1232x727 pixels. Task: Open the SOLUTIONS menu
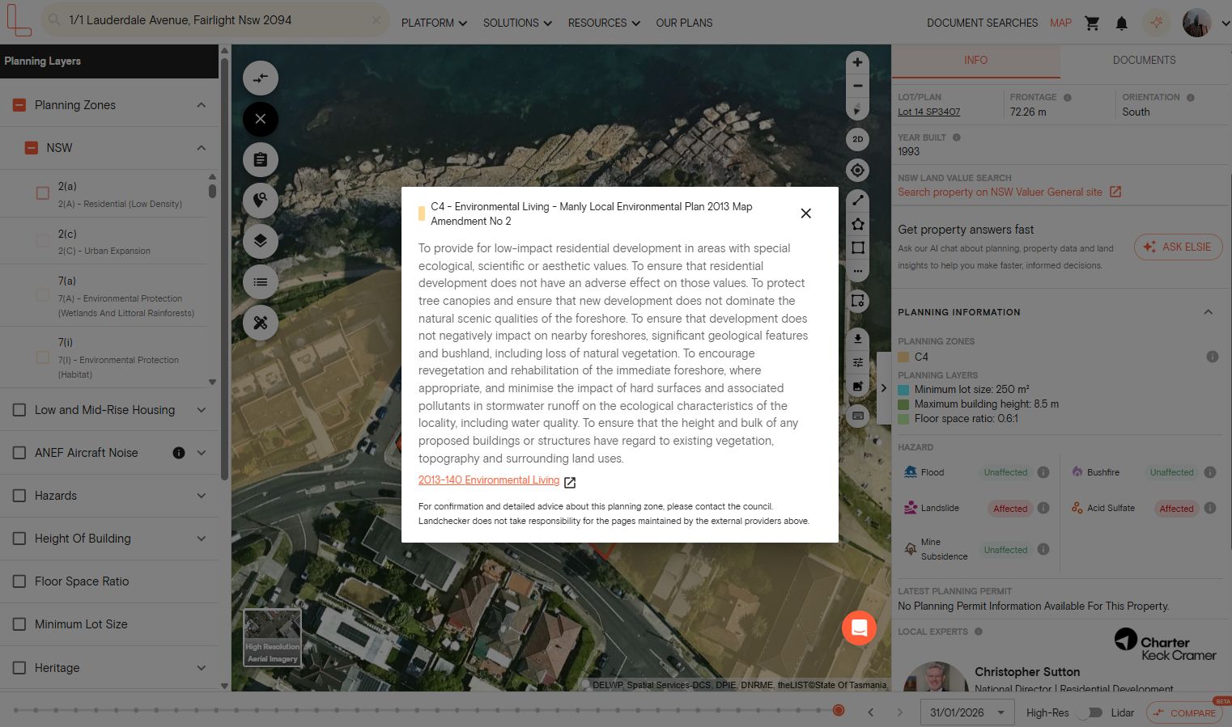tap(517, 23)
